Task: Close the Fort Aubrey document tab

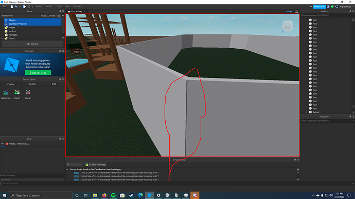Action: [84, 11]
